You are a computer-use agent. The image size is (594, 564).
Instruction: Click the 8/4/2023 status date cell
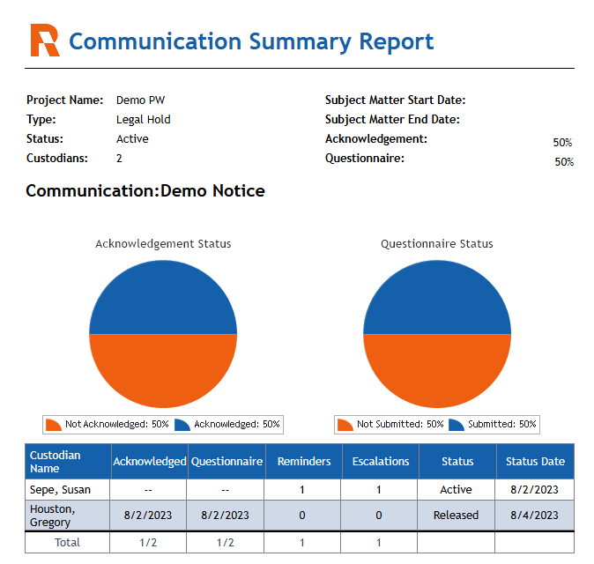(534, 516)
